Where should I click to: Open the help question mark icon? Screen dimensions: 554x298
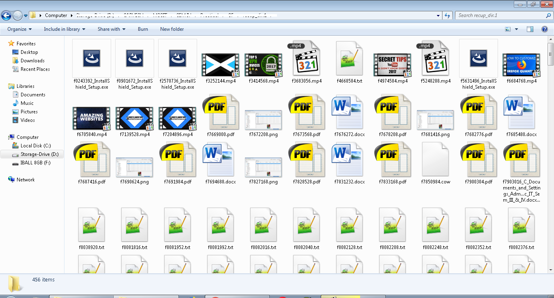pos(544,29)
